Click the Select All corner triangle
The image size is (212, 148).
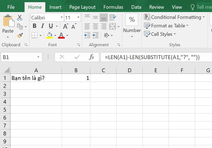7,70
